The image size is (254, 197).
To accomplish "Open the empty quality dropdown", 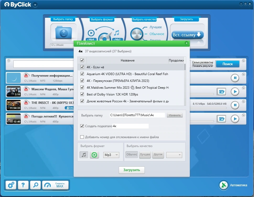I will click(x=174, y=155).
